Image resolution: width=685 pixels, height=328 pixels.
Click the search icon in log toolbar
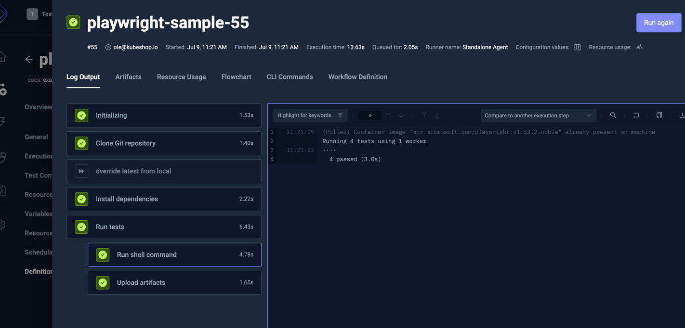pyautogui.click(x=613, y=115)
